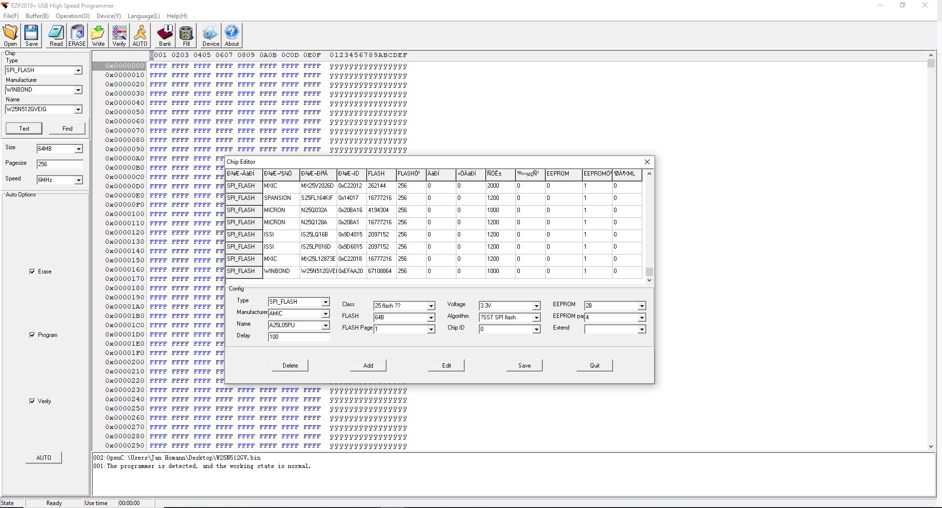Open the Bank toolbar icon

point(165,36)
